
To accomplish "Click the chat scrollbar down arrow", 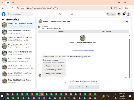I will pyautogui.click(x=129, y=78).
